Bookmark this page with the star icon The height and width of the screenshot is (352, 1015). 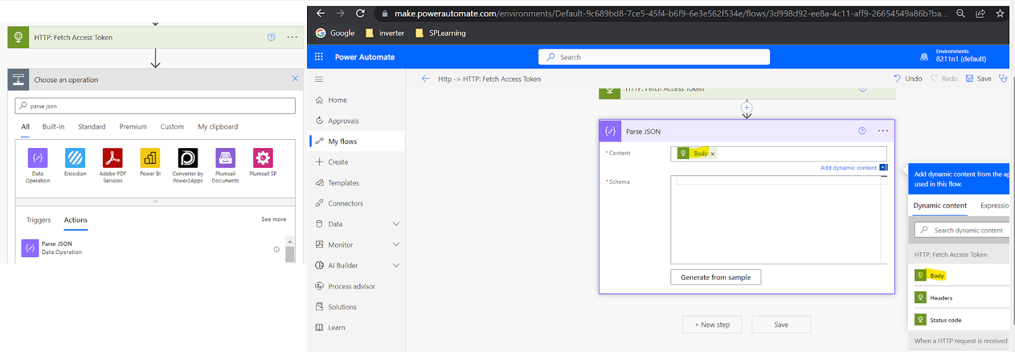(x=1000, y=13)
